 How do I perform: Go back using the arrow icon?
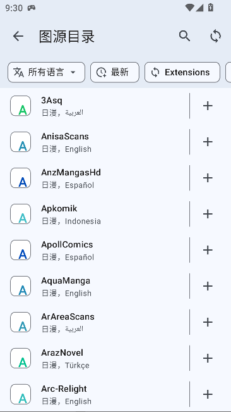(x=18, y=36)
